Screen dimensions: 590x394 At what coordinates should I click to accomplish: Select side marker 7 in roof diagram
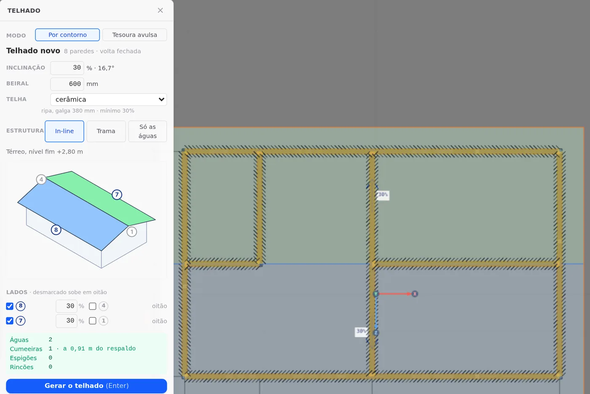(x=117, y=195)
